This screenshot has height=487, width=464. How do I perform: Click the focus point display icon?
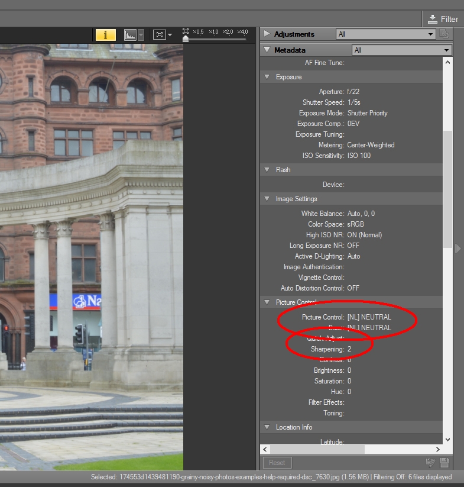(x=159, y=34)
